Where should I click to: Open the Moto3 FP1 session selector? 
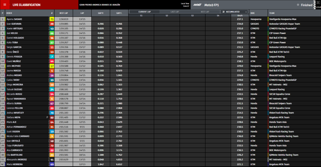pos(211,5)
